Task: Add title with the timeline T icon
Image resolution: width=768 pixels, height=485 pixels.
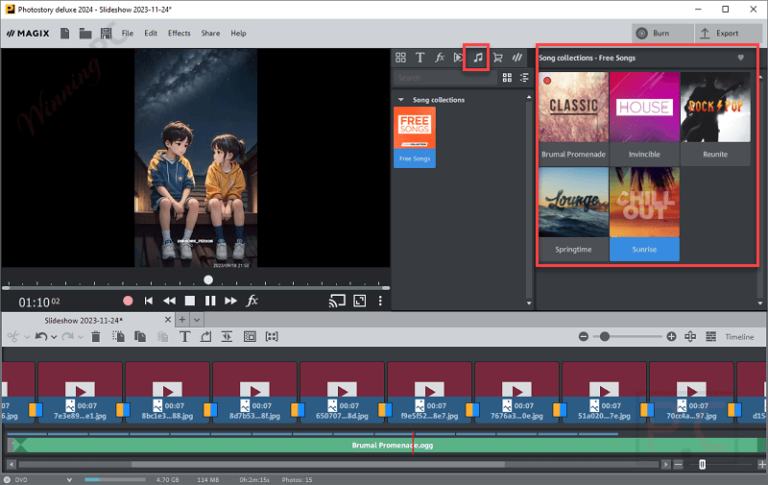Action: (x=184, y=336)
